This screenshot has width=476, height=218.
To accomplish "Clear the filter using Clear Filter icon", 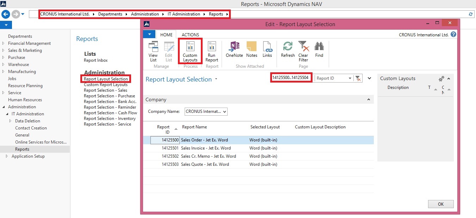I will coord(303,51).
